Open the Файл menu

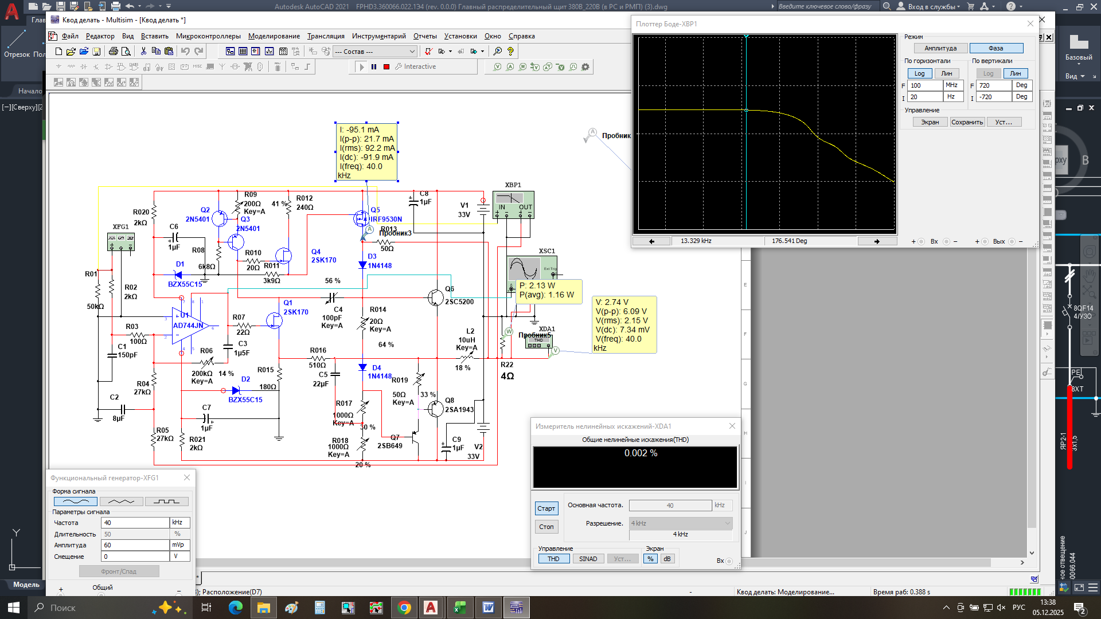point(70,36)
